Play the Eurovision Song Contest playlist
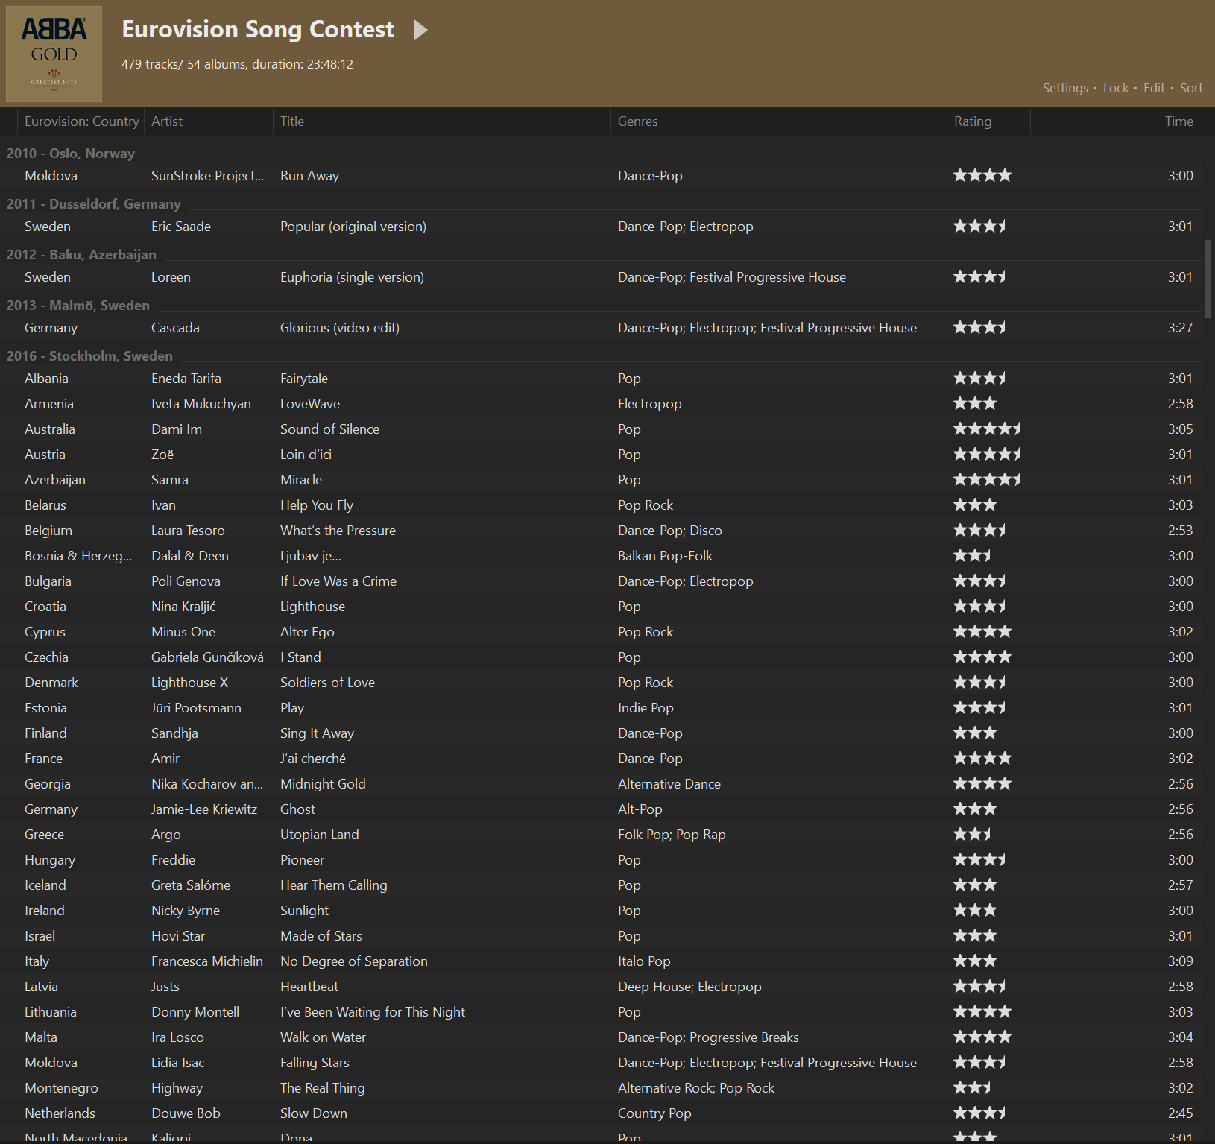This screenshot has height=1144, width=1215. [421, 30]
